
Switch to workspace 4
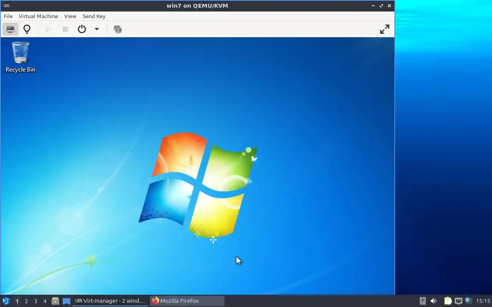point(45,301)
